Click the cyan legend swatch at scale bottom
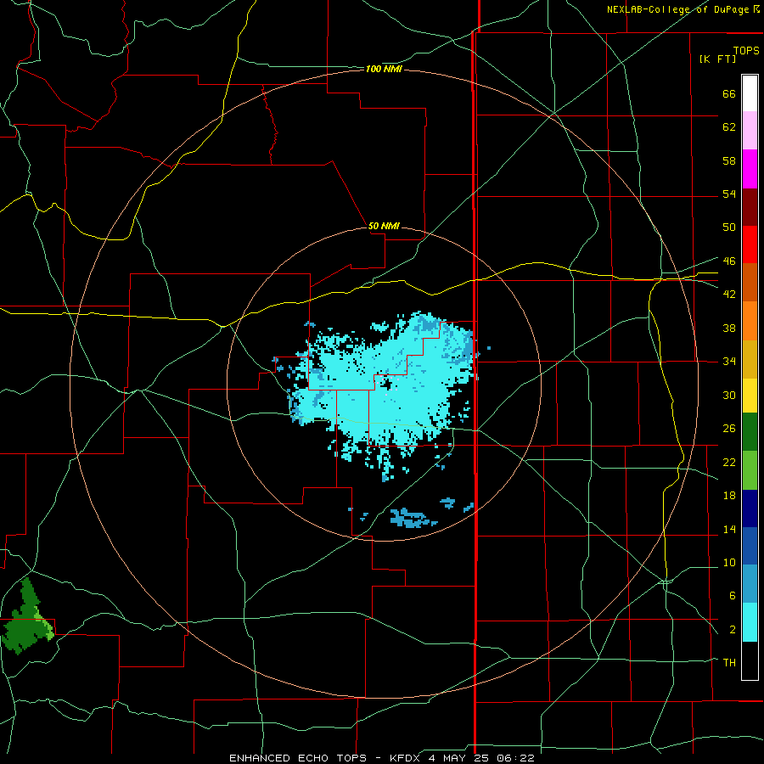764x764 pixels. click(750, 622)
